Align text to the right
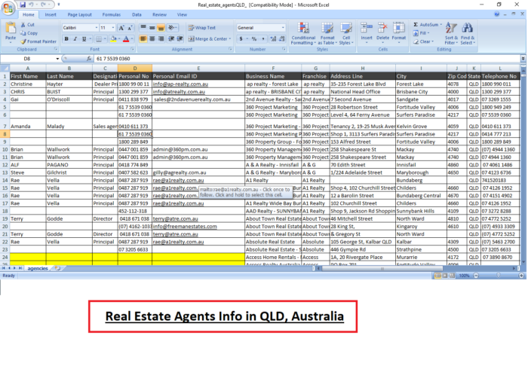The image size is (528, 369). pos(161,39)
